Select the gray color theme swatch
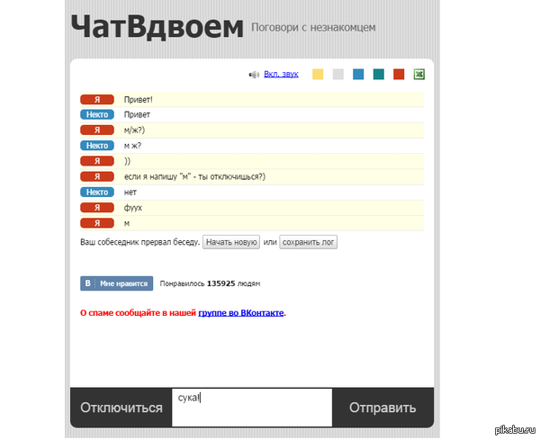The image size is (540, 440). coord(337,75)
